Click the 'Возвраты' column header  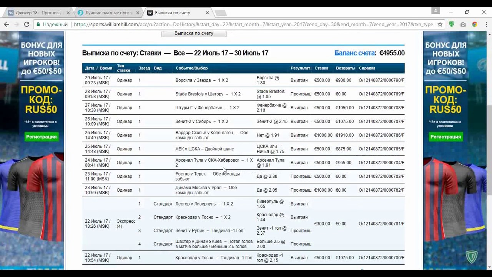click(345, 68)
